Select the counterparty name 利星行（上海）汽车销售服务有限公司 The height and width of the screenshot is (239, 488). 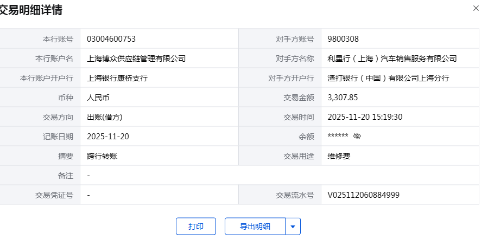(392, 58)
